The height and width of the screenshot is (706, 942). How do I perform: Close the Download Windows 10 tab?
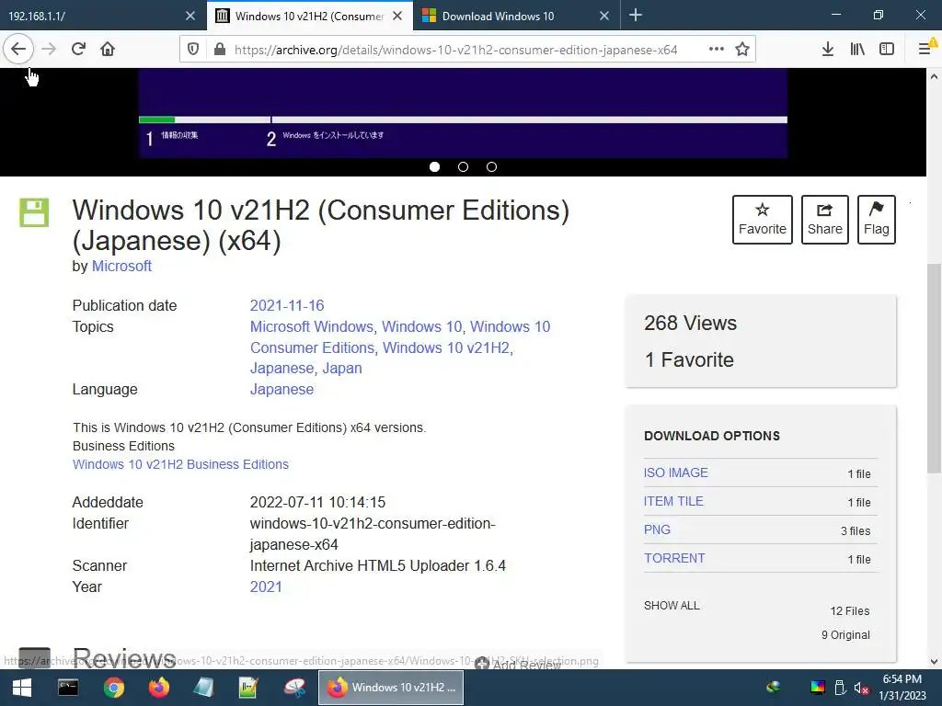[604, 16]
